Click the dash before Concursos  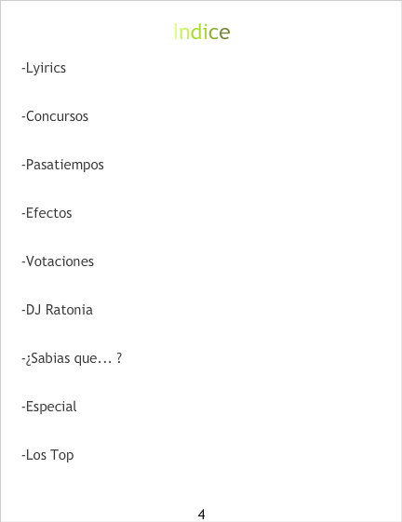[23, 117]
